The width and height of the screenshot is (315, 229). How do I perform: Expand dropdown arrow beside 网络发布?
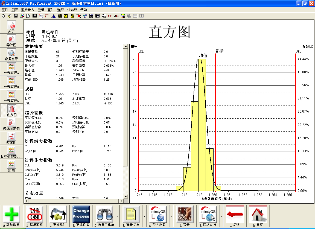click(221, 216)
